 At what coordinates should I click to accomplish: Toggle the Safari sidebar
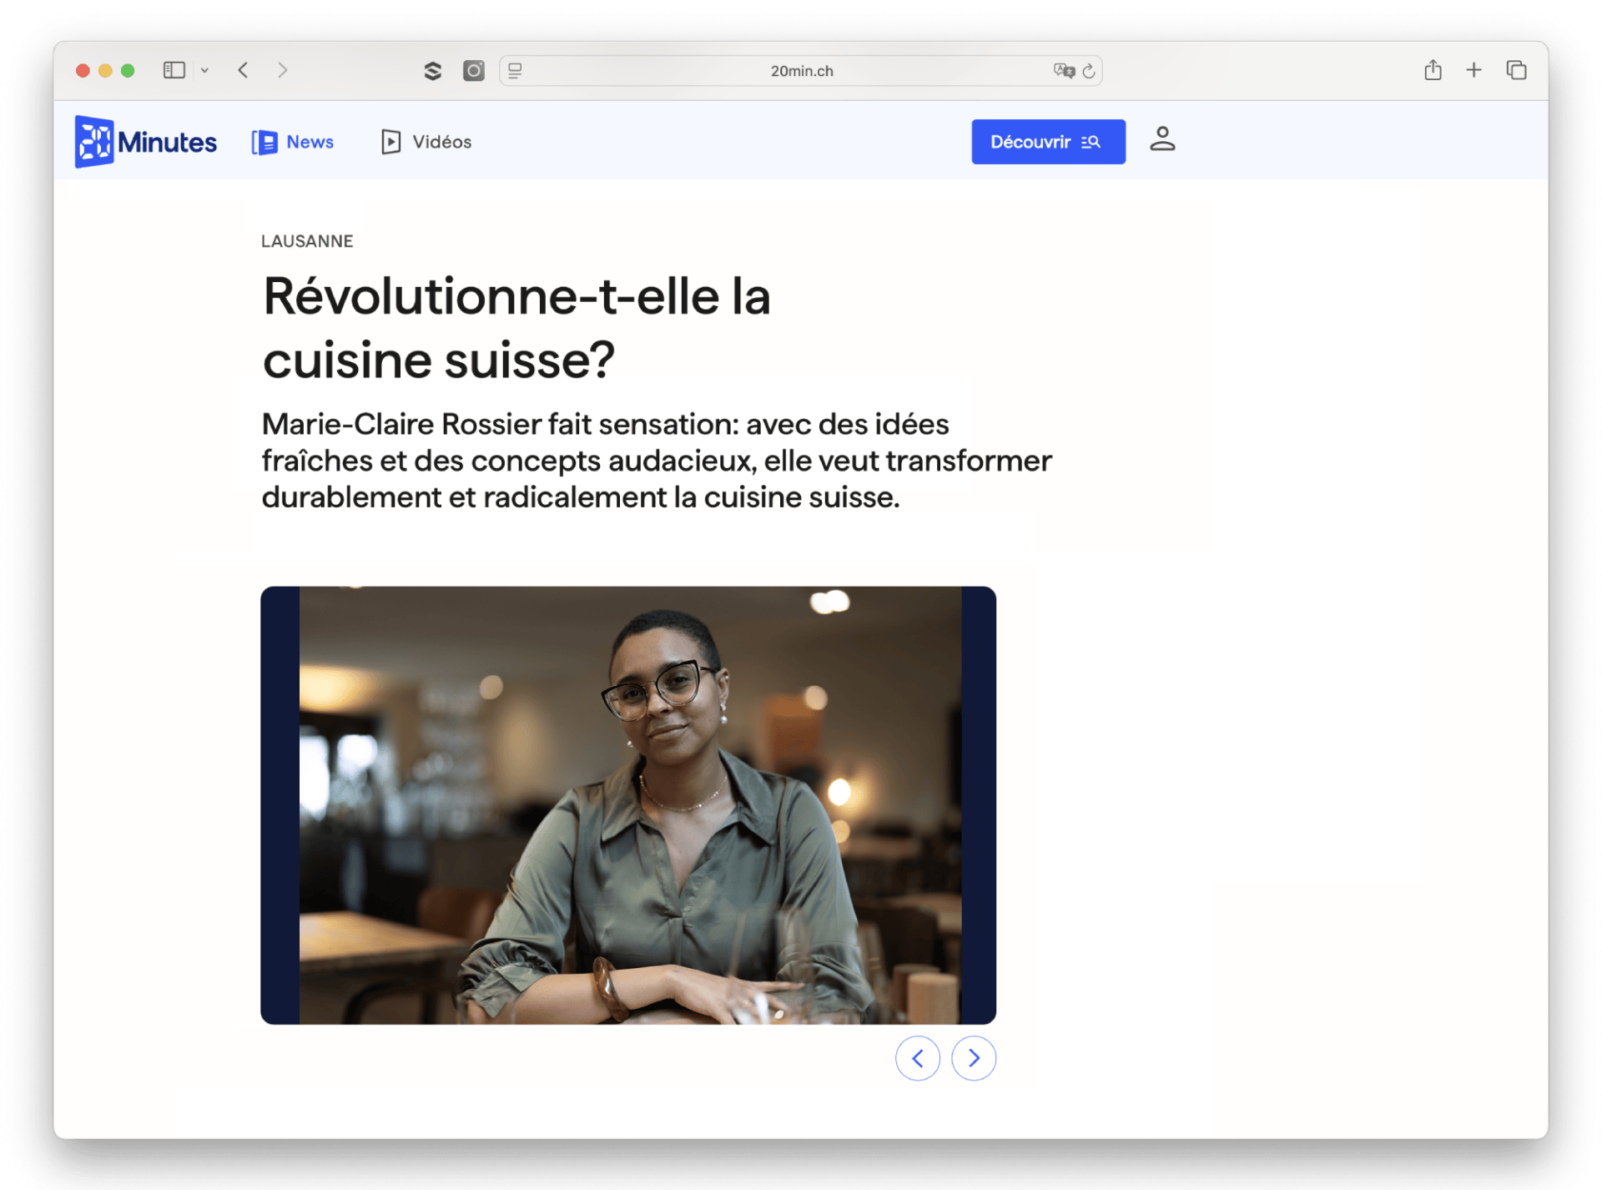tap(174, 70)
